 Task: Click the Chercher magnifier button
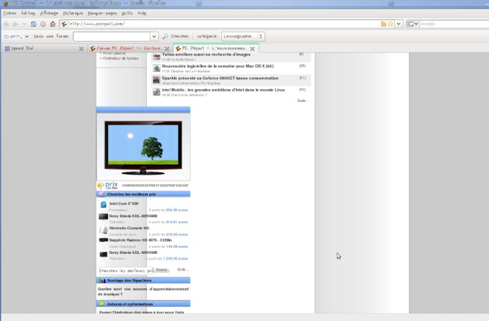point(175,37)
